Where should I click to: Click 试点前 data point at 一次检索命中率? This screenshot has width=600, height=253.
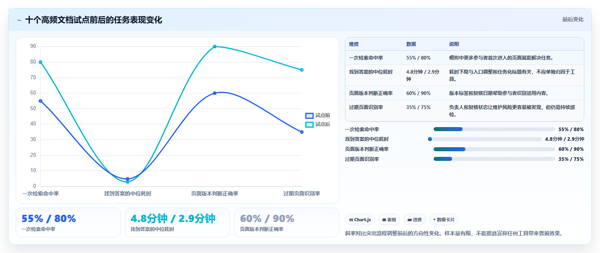point(40,101)
